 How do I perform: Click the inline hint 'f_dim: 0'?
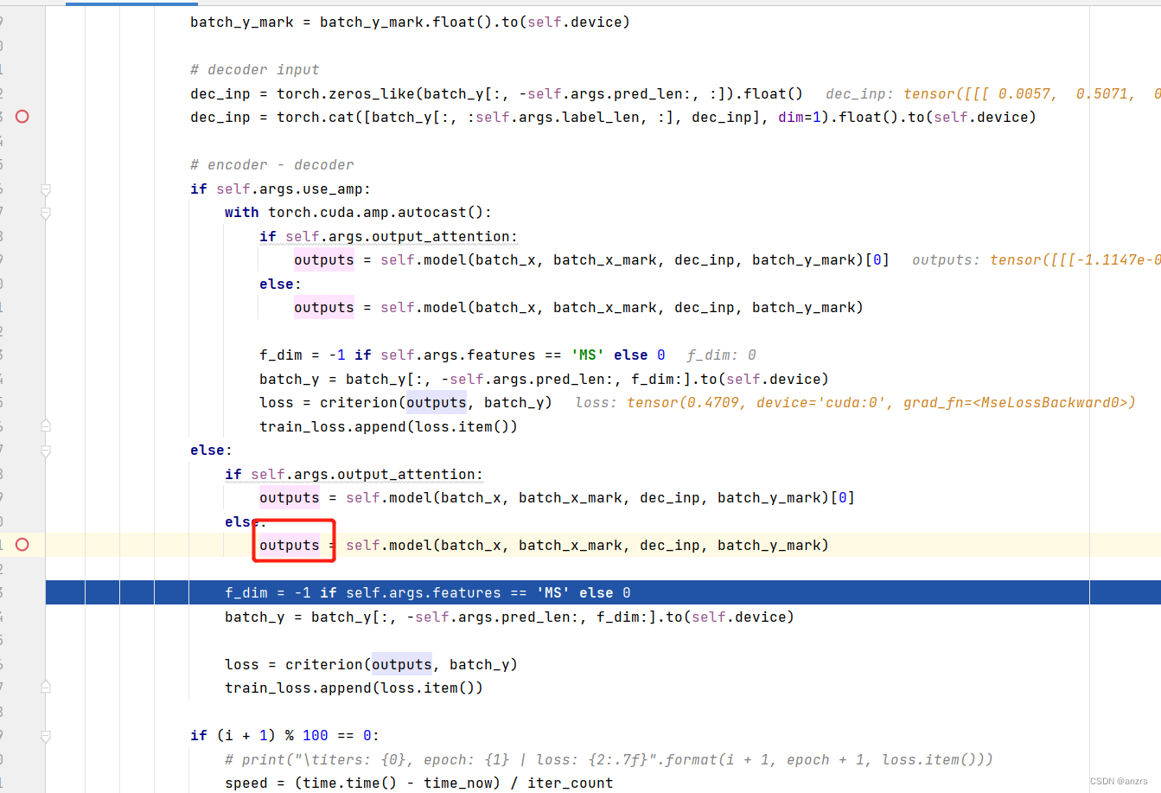point(722,355)
